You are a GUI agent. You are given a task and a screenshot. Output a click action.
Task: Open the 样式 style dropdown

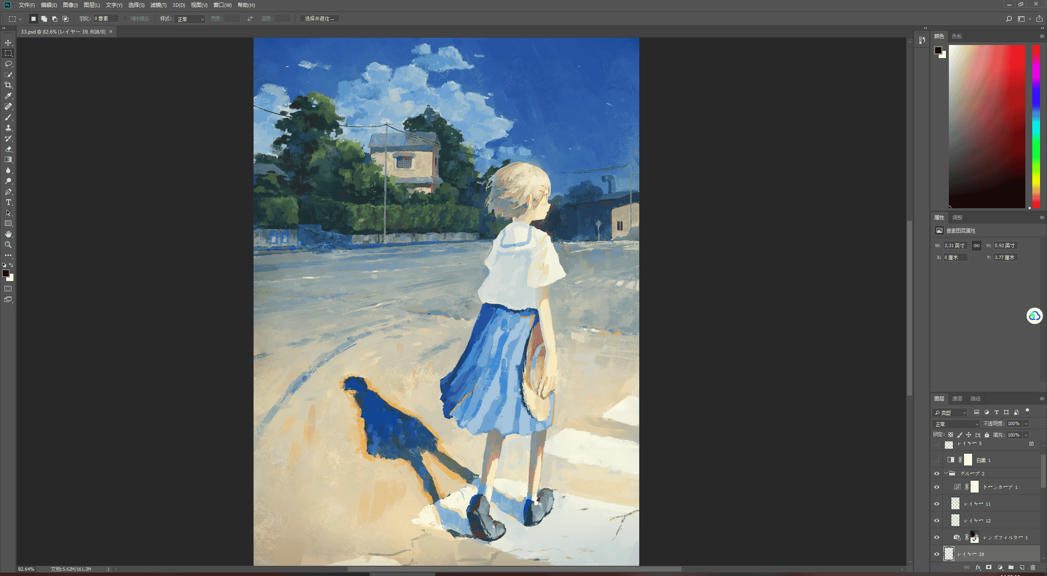click(x=190, y=19)
